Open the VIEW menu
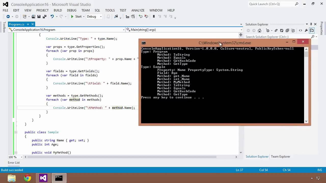Screen dimensions: 326x183 [x=28, y=10]
